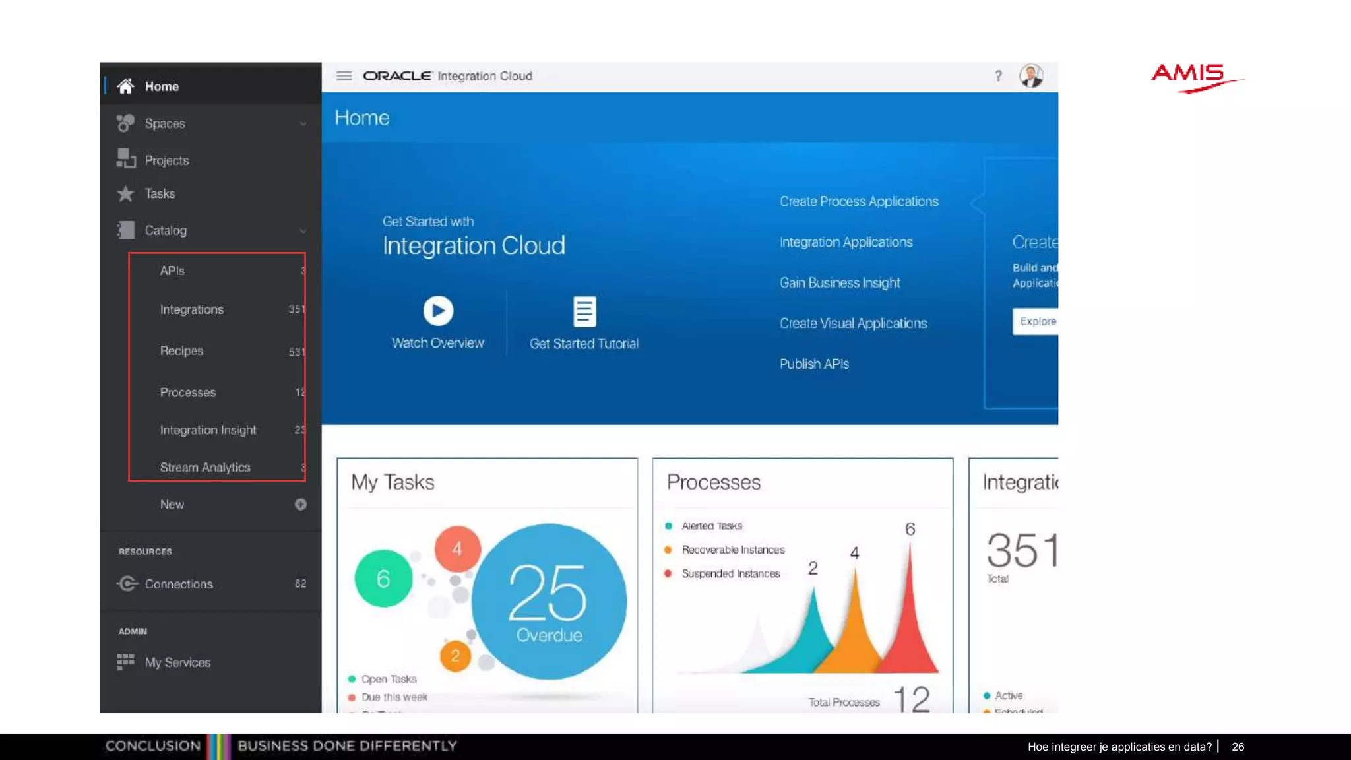Screen dimensions: 1351x760
Task: Click the Explore button
Action: coord(1036,321)
